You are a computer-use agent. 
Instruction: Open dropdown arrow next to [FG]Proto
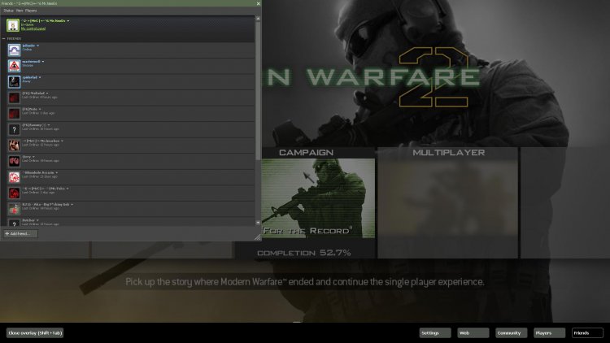pos(40,109)
